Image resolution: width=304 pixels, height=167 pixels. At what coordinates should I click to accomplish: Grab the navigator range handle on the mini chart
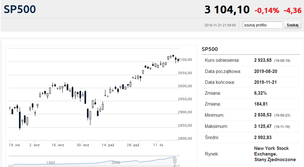pyautogui.click(x=174, y=161)
